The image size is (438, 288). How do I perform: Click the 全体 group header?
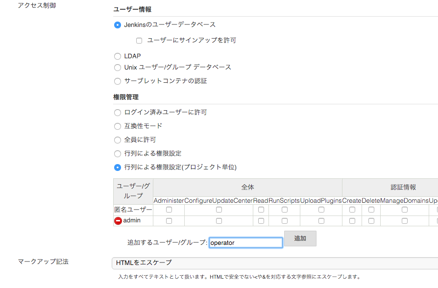pyautogui.click(x=247, y=187)
